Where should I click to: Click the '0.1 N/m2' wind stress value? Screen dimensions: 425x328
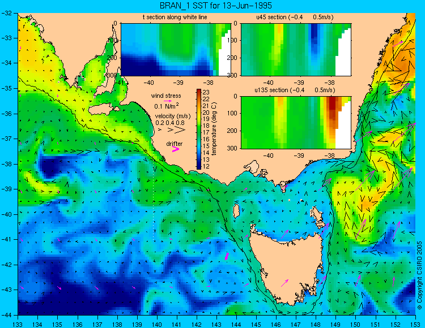click(x=167, y=106)
